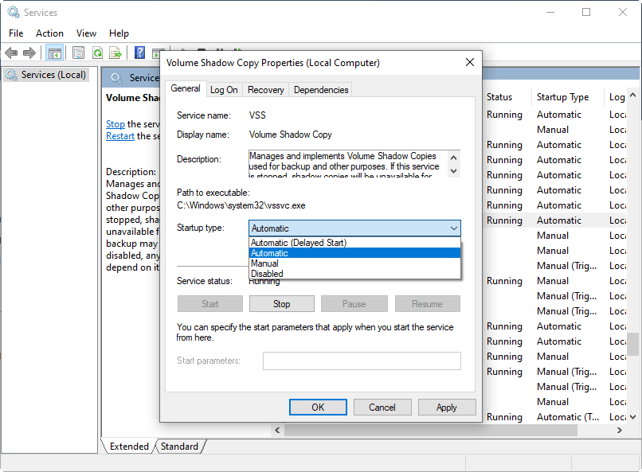Switch to the General tab
642x472 pixels.
point(186,88)
